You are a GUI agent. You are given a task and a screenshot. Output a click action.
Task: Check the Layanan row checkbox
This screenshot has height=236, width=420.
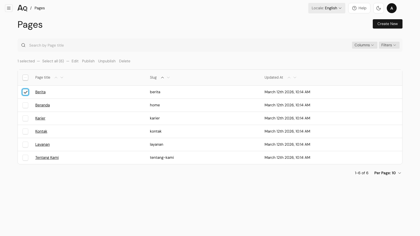pyautogui.click(x=25, y=145)
